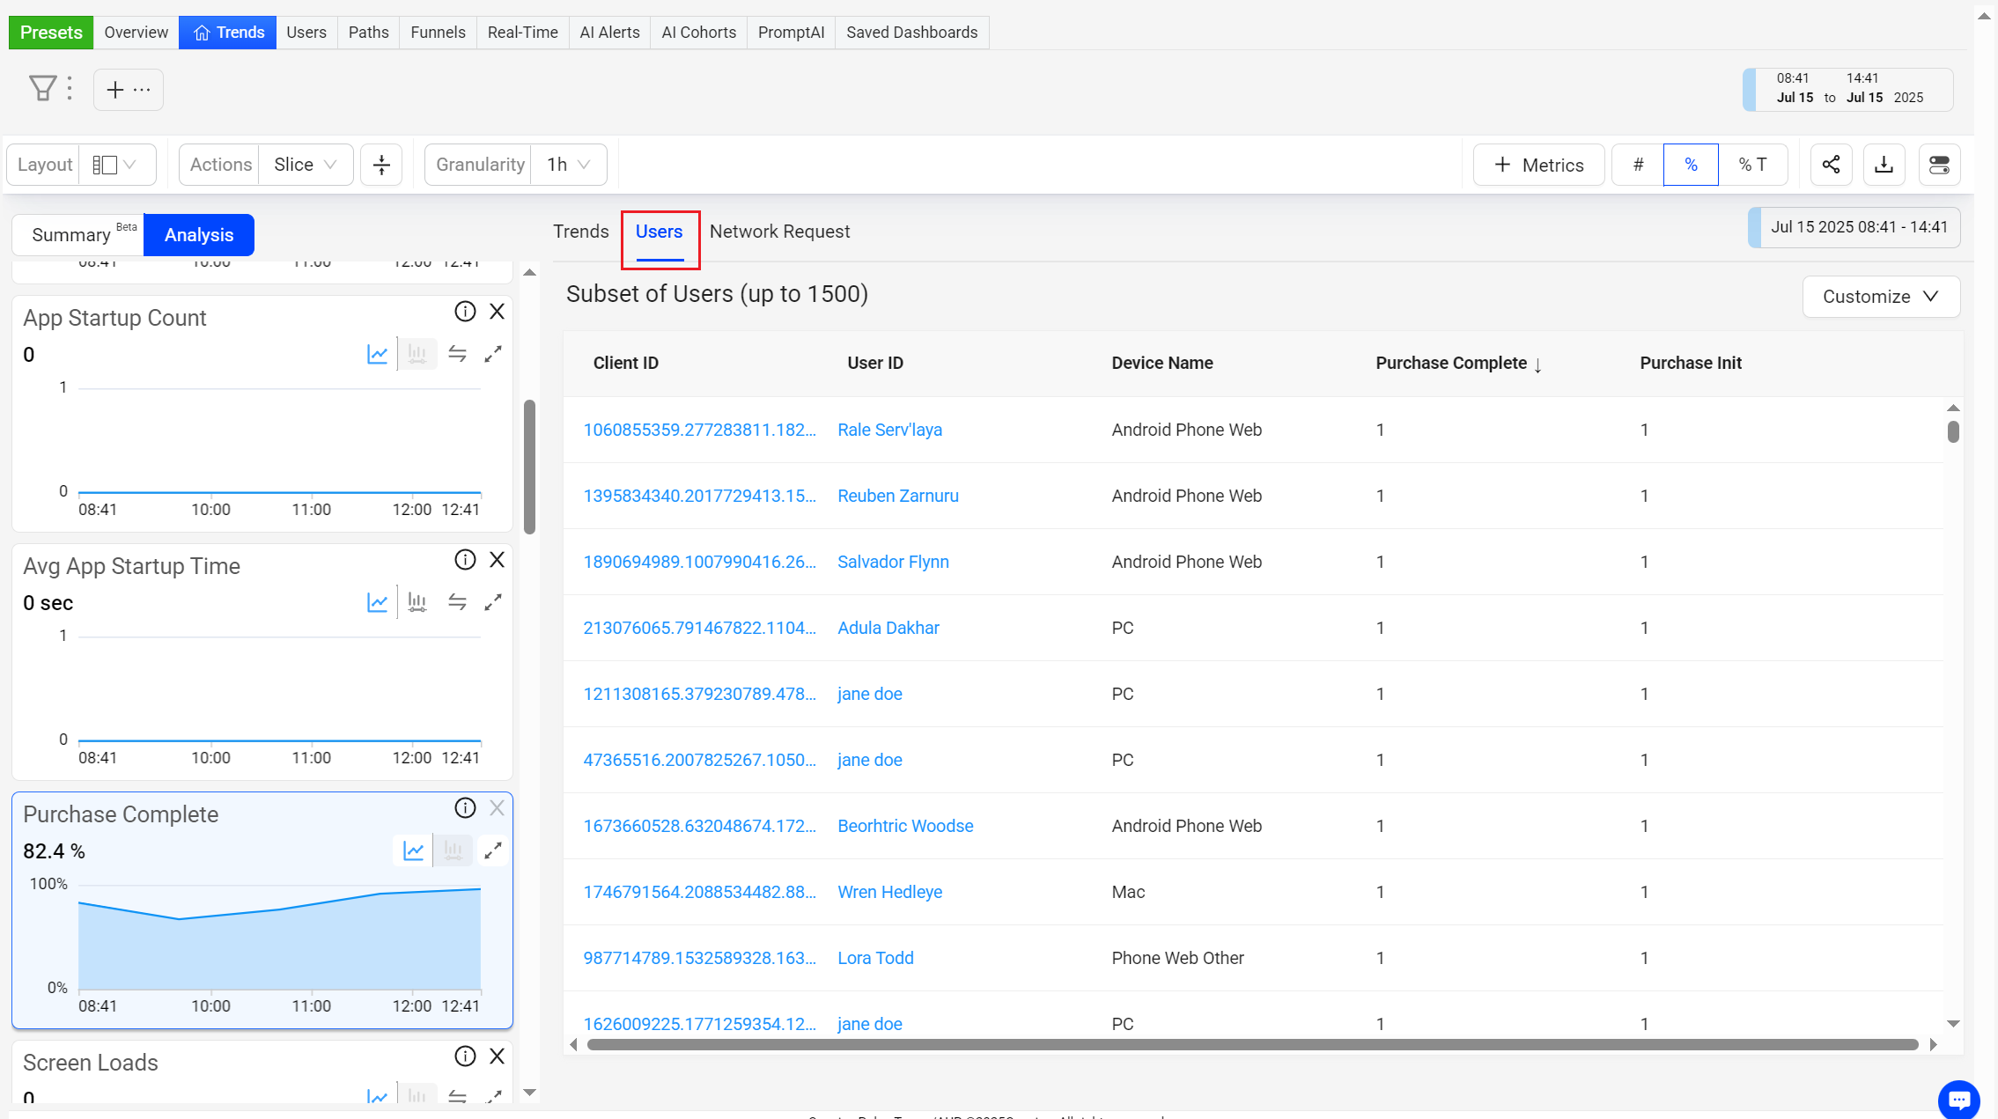Screen dimensions: 1998x1119
Task: Click the filter funnel icon
Action: 42,88
